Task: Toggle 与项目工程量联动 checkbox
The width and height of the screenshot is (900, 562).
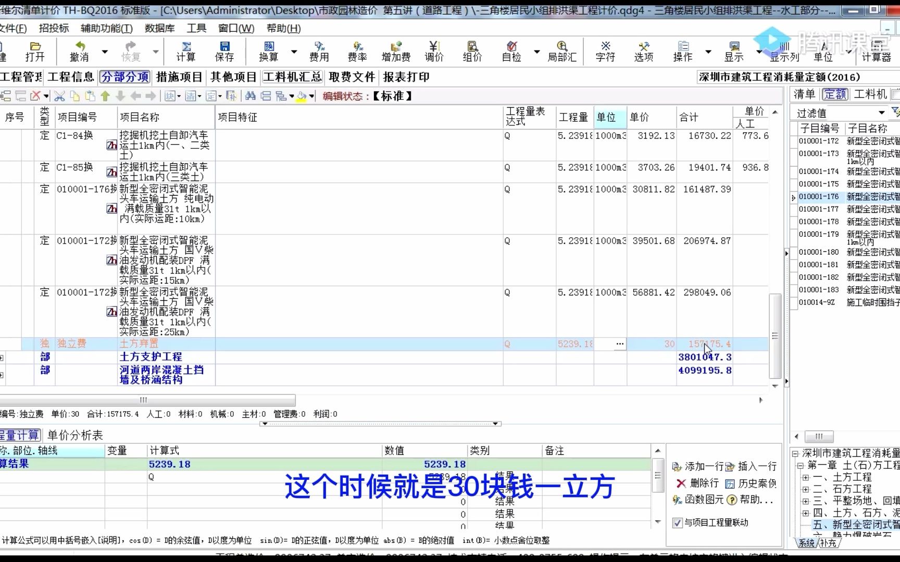Action: click(x=678, y=523)
